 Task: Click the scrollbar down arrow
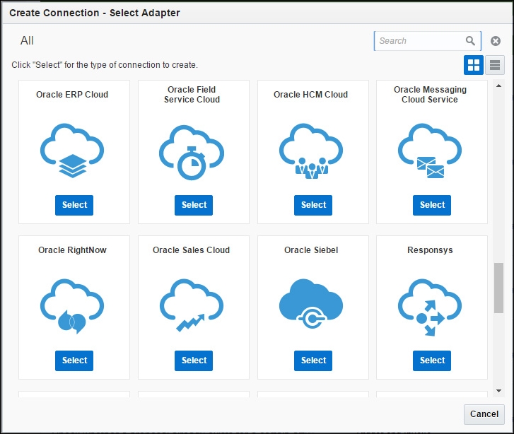tap(498, 391)
